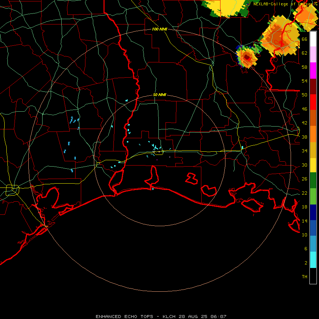Click the NEXLAB-College of DuPage credit text
This screenshot has height=319, width=319.
click(x=285, y=4)
